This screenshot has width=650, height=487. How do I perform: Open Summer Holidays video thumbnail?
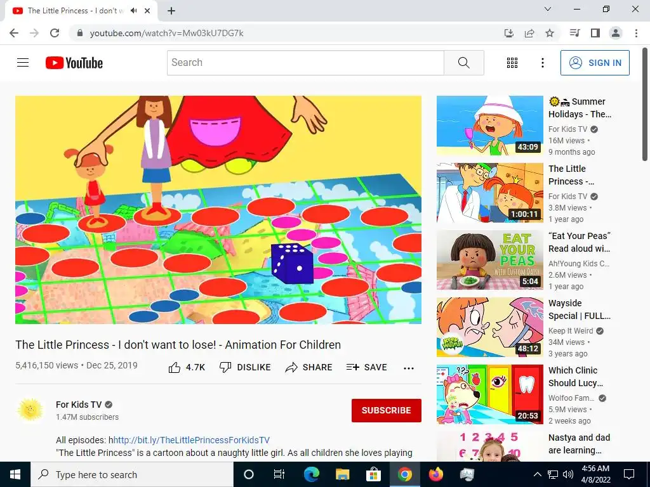[489, 126]
